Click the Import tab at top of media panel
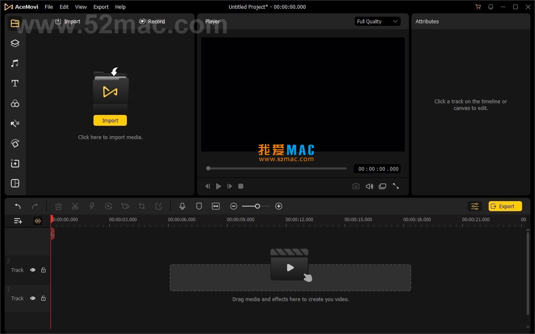Image resolution: width=535 pixels, height=334 pixels. tap(68, 21)
